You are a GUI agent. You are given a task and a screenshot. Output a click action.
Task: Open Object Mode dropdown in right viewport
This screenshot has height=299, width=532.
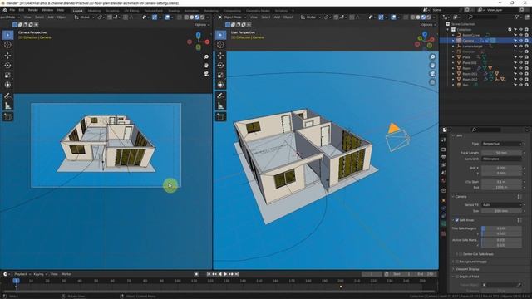click(x=233, y=17)
